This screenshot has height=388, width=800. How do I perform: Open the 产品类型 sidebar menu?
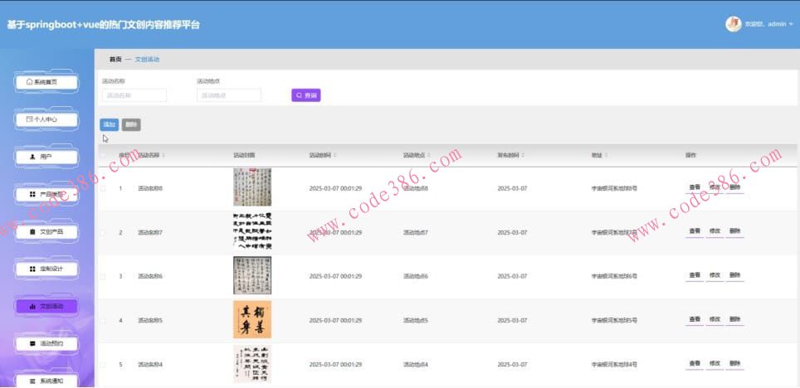tap(46, 194)
